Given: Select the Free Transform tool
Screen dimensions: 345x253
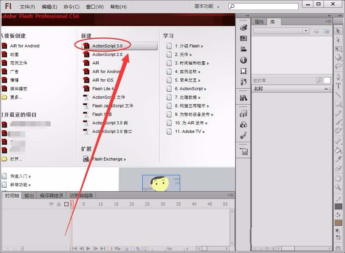Looking at the screenshot, I should [x=338, y=49].
